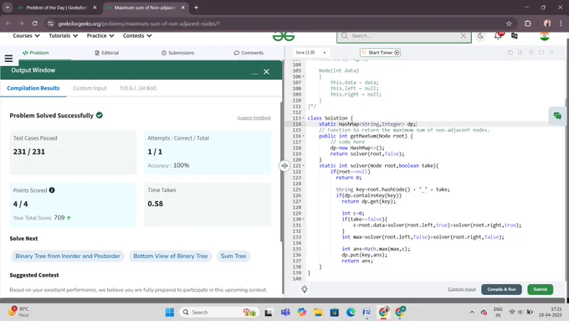569x321 pixels.
Task: Click the Custom Input link below editor
Action: point(462,289)
